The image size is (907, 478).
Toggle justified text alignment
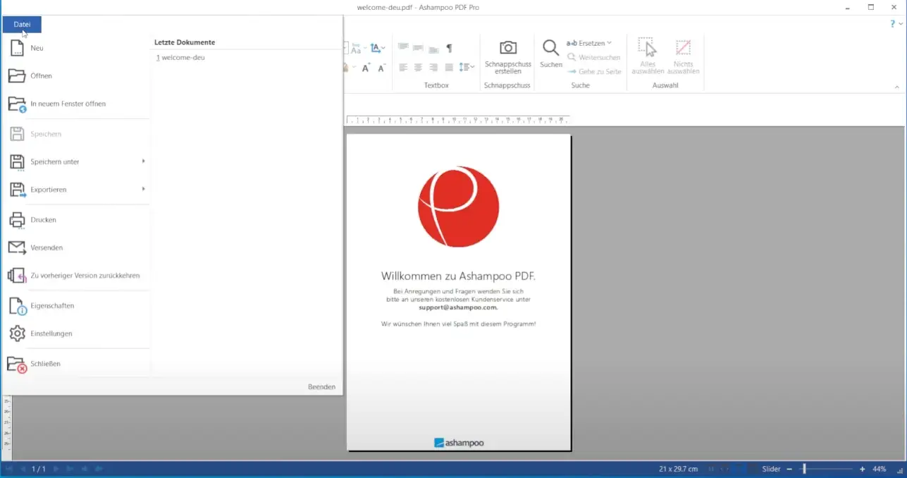[449, 68]
